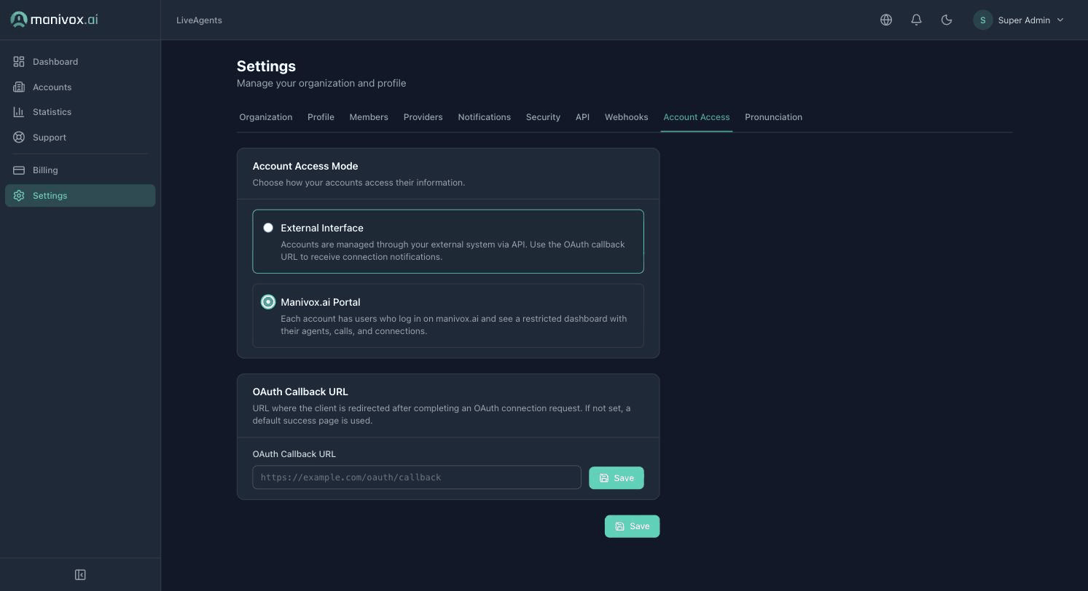Click the Super Admin avatar
The width and height of the screenshot is (1088, 591).
click(x=982, y=20)
